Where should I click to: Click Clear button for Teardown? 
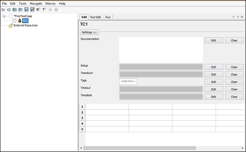(x=234, y=74)
